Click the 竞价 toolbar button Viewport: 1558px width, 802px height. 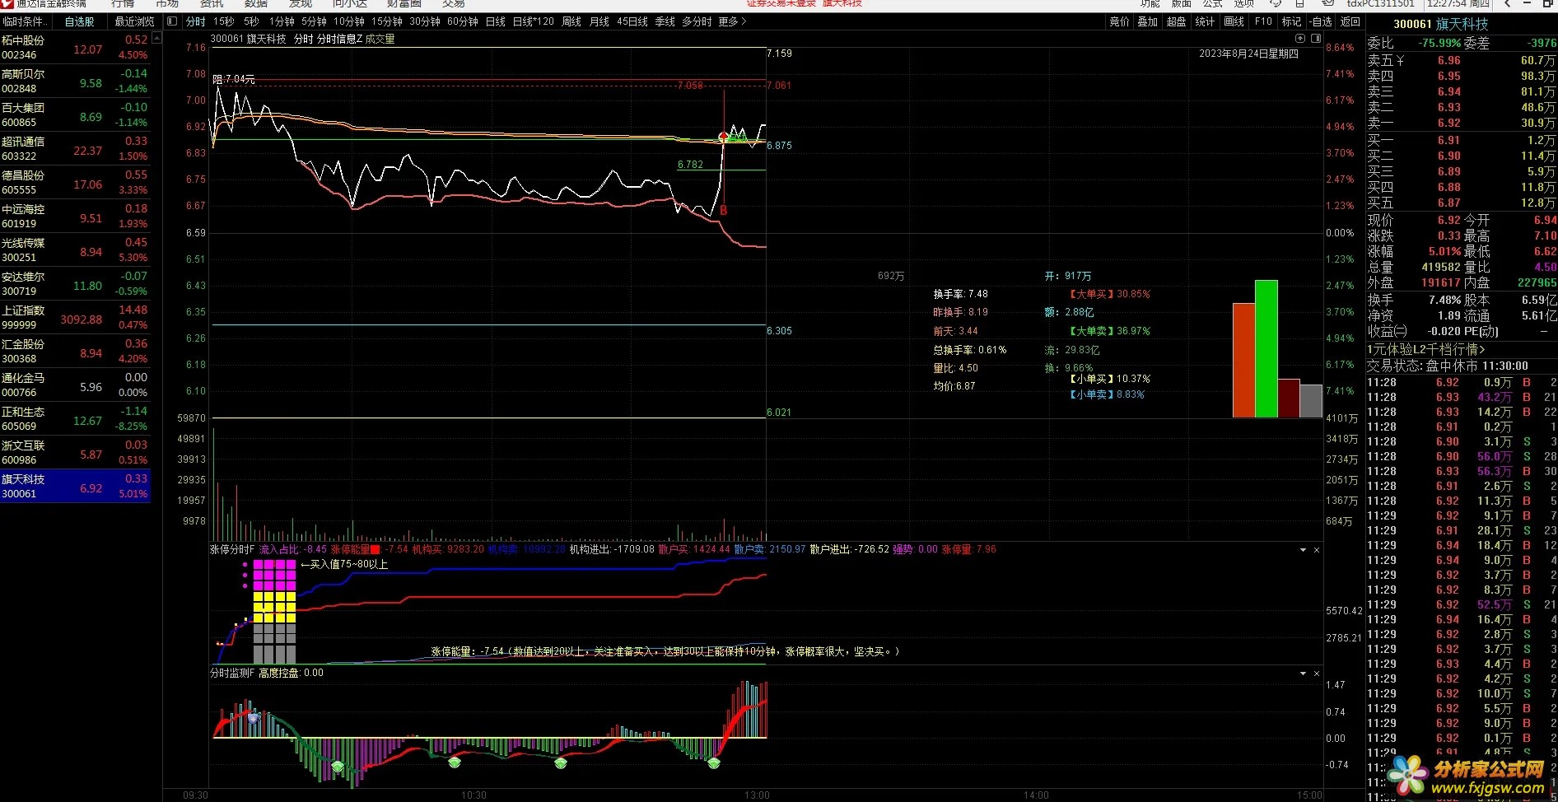click(1120, 21)
